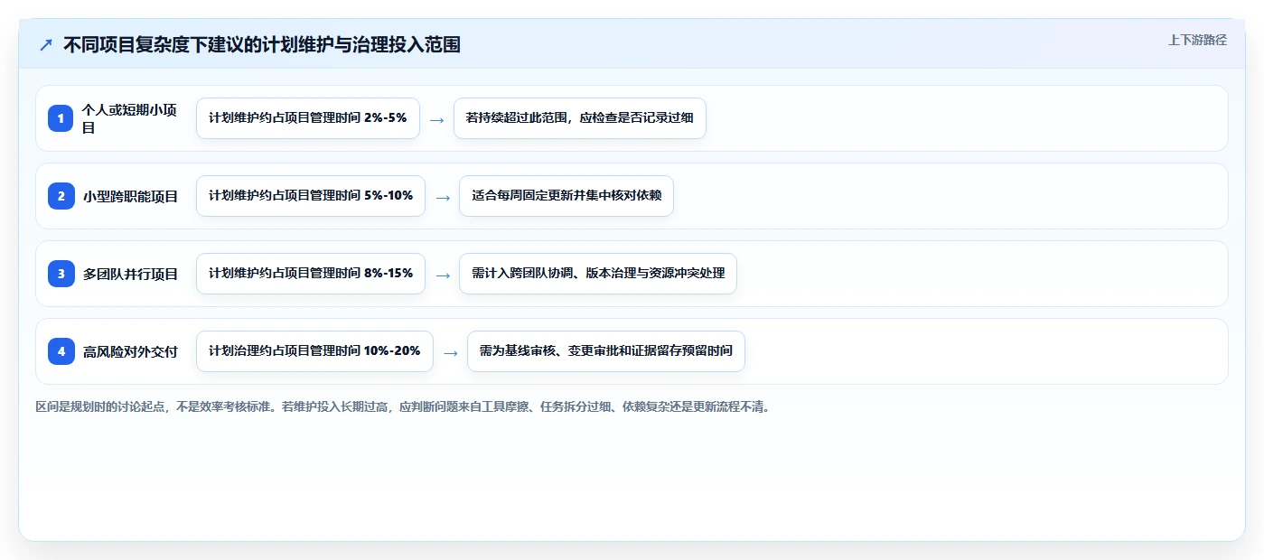Click the 个人或短期小项目 row label
The width and height of the screenshot is (1264, 560).
130,118
